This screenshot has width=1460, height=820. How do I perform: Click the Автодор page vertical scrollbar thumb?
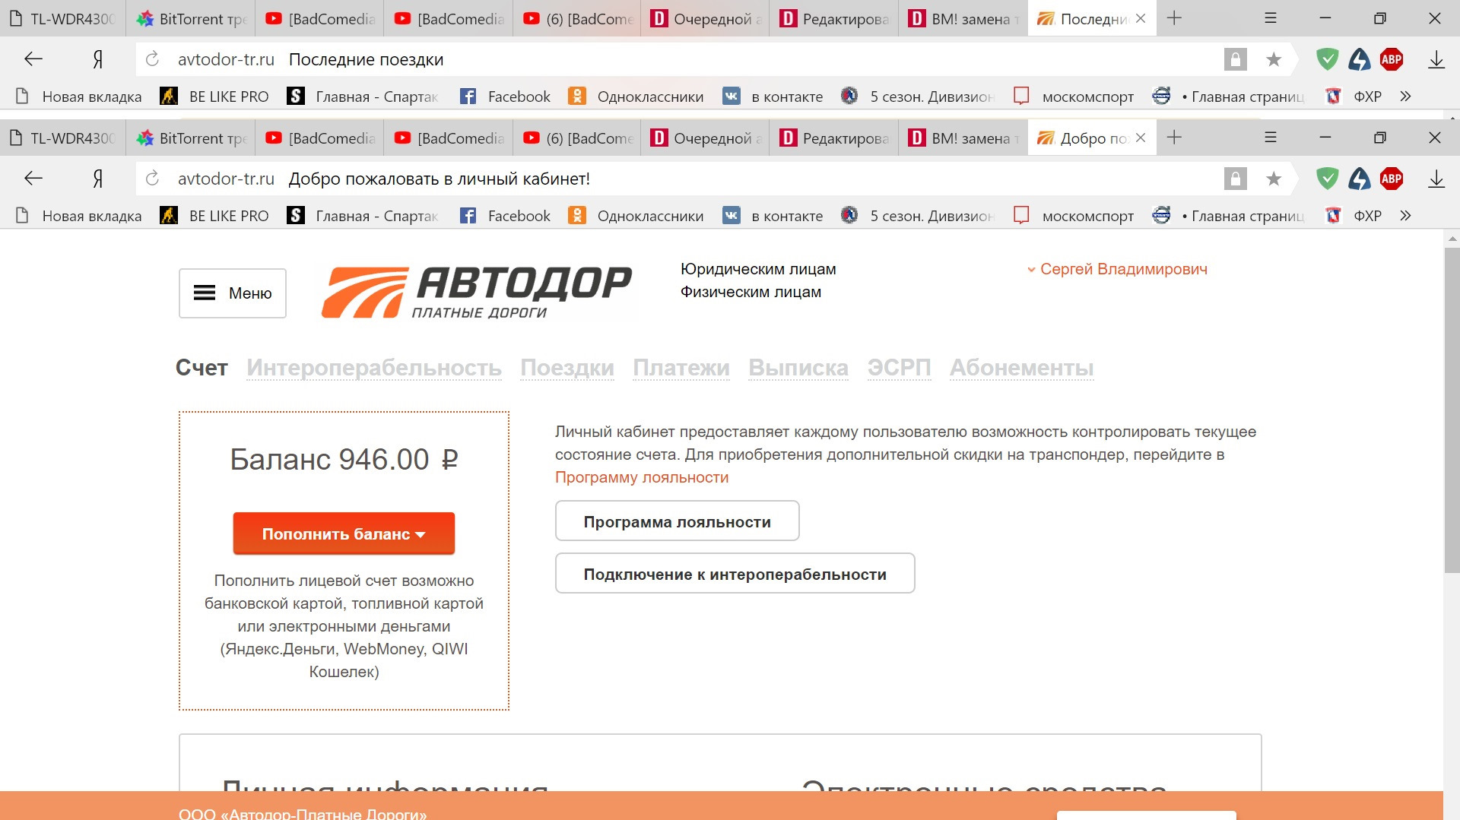pos(1452,410)
